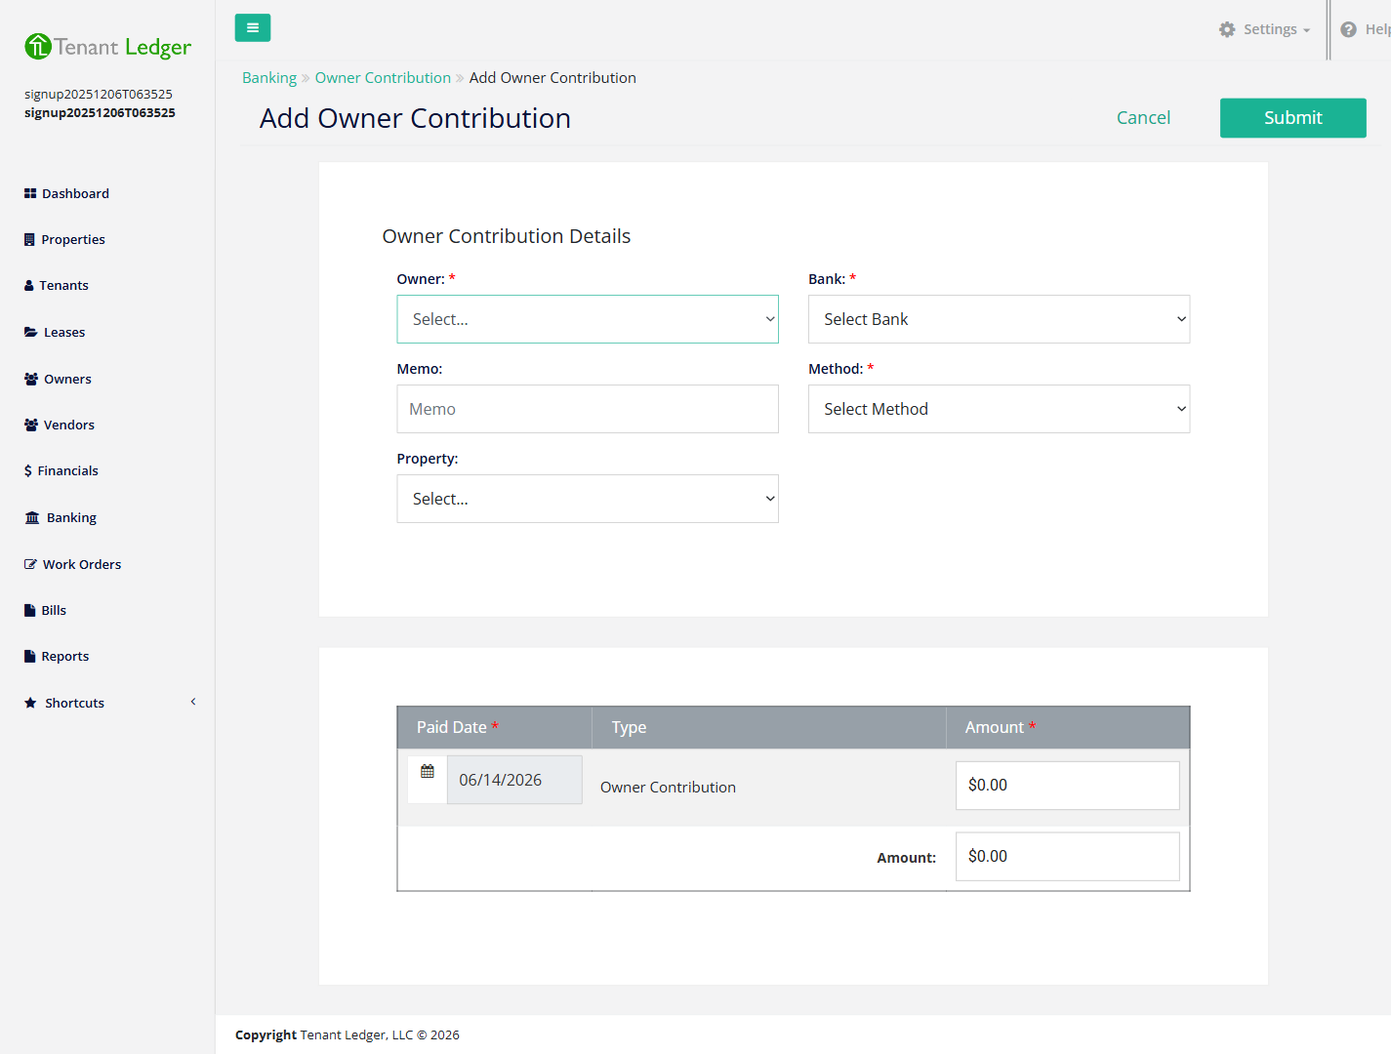
Task: Click the Leases folder icon
Action: pyautogui.click(x=31, y=332)
